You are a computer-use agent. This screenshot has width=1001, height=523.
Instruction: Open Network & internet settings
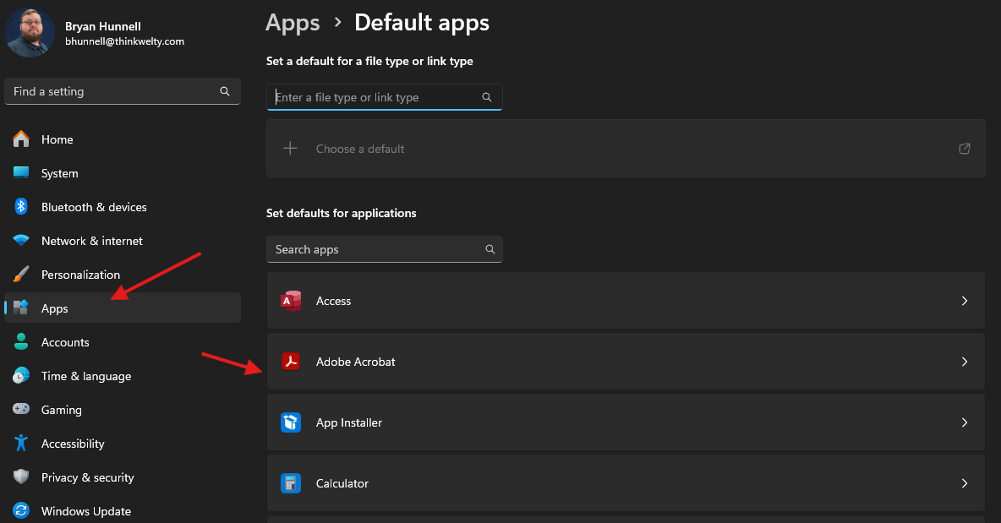pos(91,241)
